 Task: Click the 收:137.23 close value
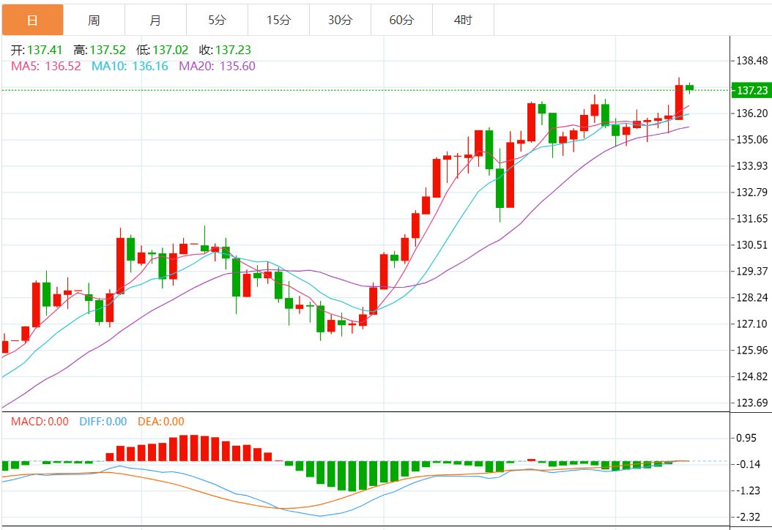pyautogui.click(x=225, y=50)
